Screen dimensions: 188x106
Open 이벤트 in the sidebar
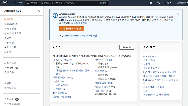(8, 83)
